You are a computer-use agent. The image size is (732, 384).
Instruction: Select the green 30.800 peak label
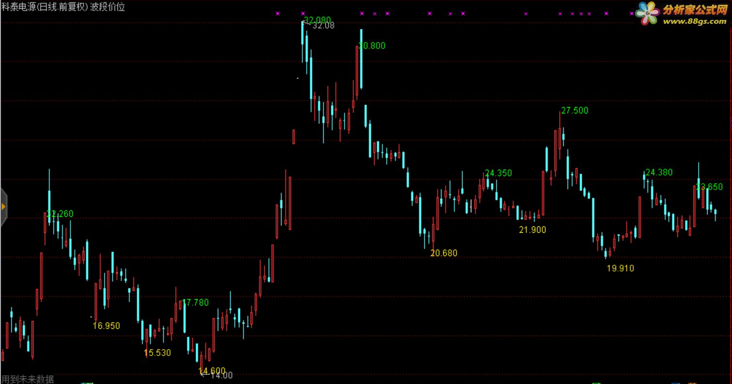pos(372,46)
